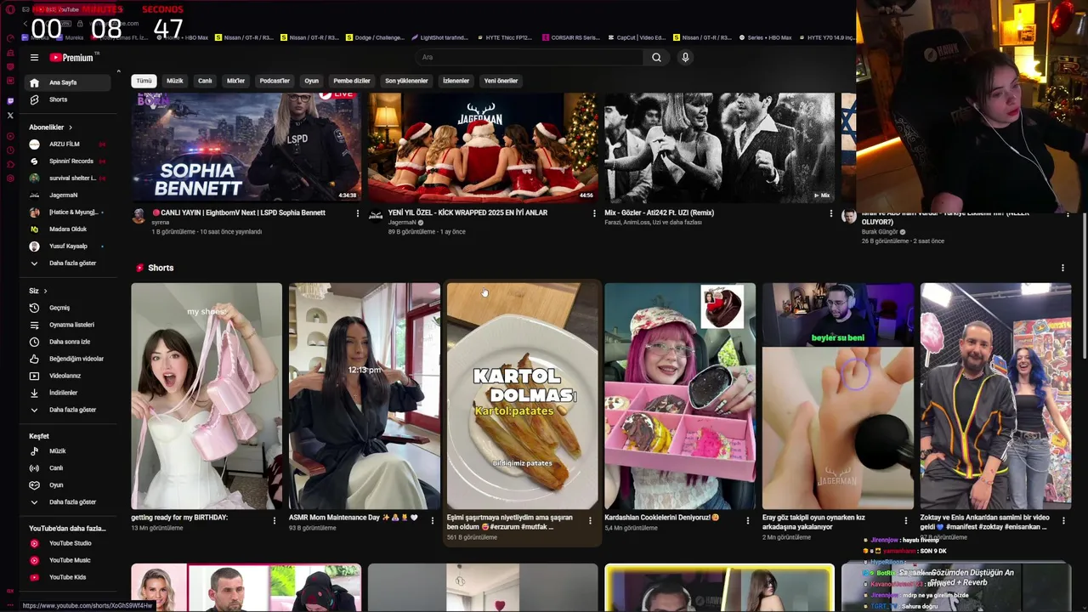Open the 'LightShot tarafınd' bookmark
The width and height of the screenshot is (1088, 612).
439,37
